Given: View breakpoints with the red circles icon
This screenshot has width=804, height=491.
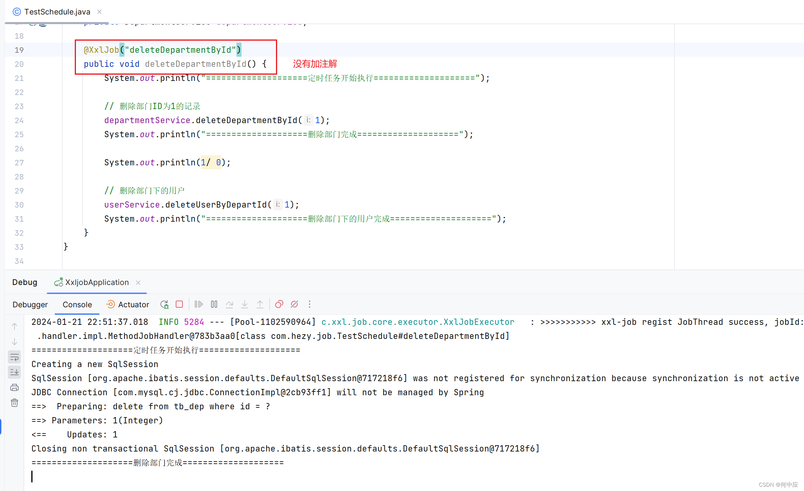Looking at the screenshot, I should (279, 304).
